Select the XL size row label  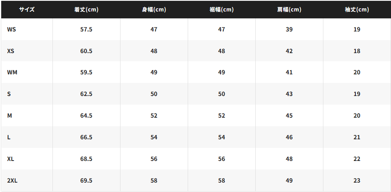click(x=11, y=159)
